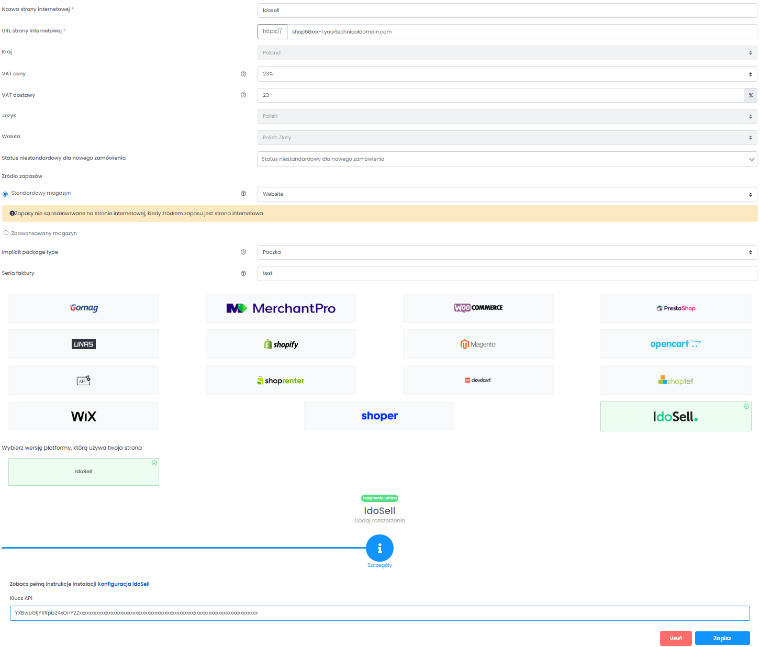Viewport: 760px width, 647px height.
Task: Open the help tooltip for VAT dostawy
Action: 243,95
